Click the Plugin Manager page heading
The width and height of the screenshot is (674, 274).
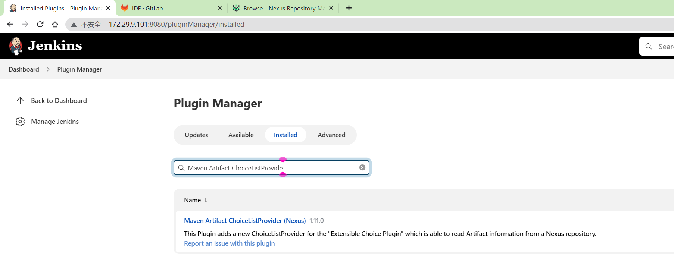[x=218, y=103]
